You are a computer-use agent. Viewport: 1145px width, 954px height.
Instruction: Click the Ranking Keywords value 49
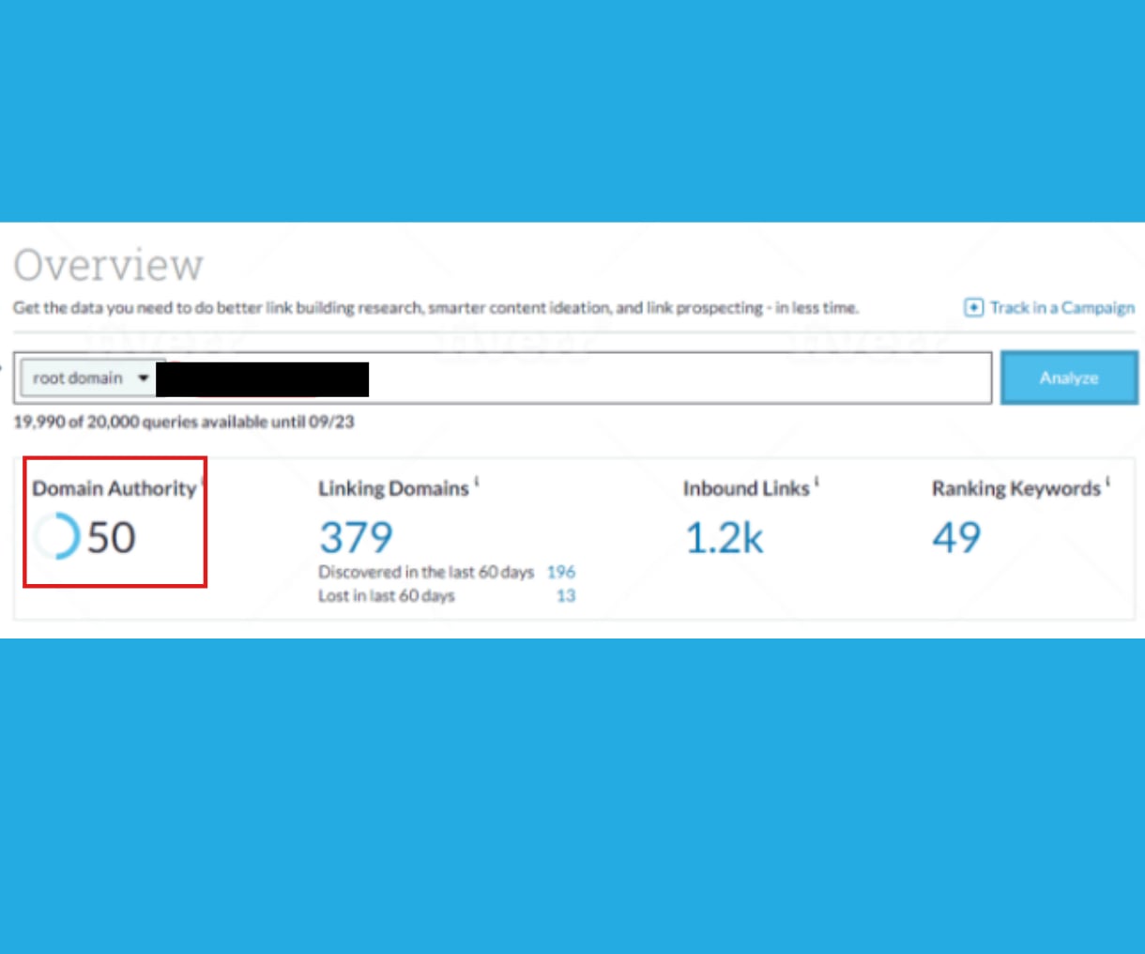point(956,537)
